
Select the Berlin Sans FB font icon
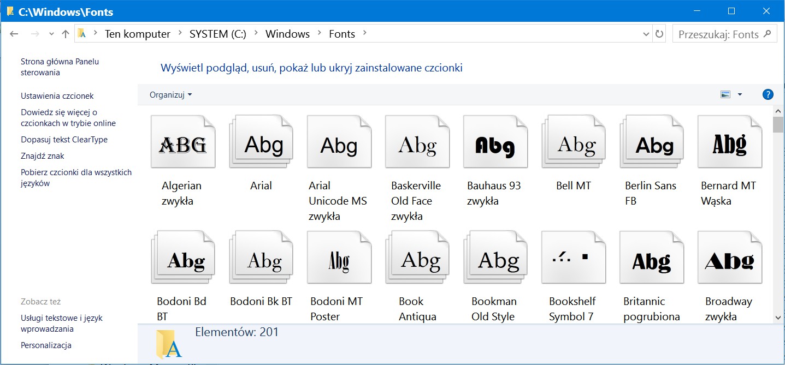pyautogui.click(x=651, y=141)
